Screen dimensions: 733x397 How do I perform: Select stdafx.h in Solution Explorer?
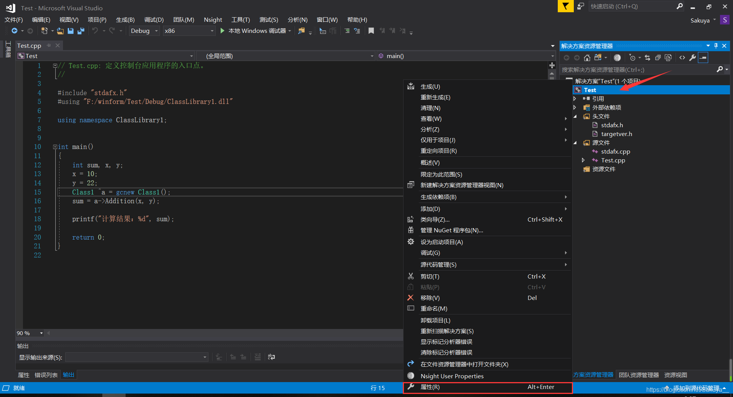point(612,125)
